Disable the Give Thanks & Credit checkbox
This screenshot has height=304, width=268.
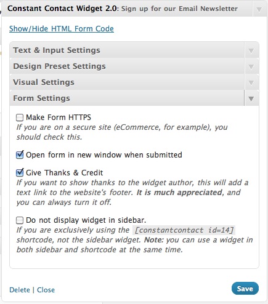(20, 173)
